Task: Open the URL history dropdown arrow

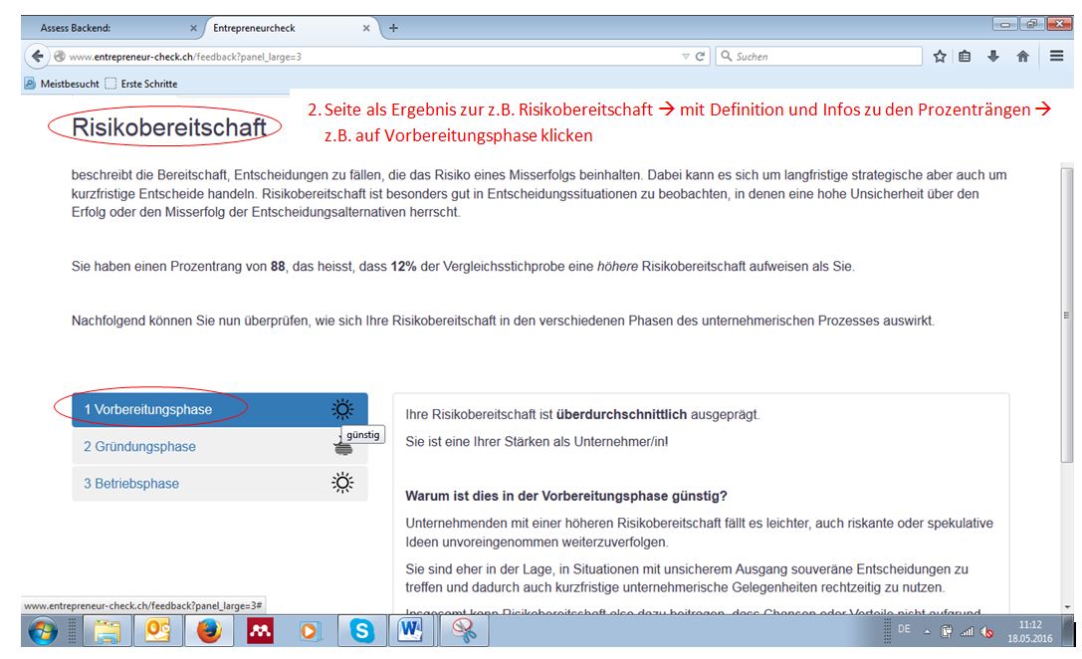Action: click(685, 57)
